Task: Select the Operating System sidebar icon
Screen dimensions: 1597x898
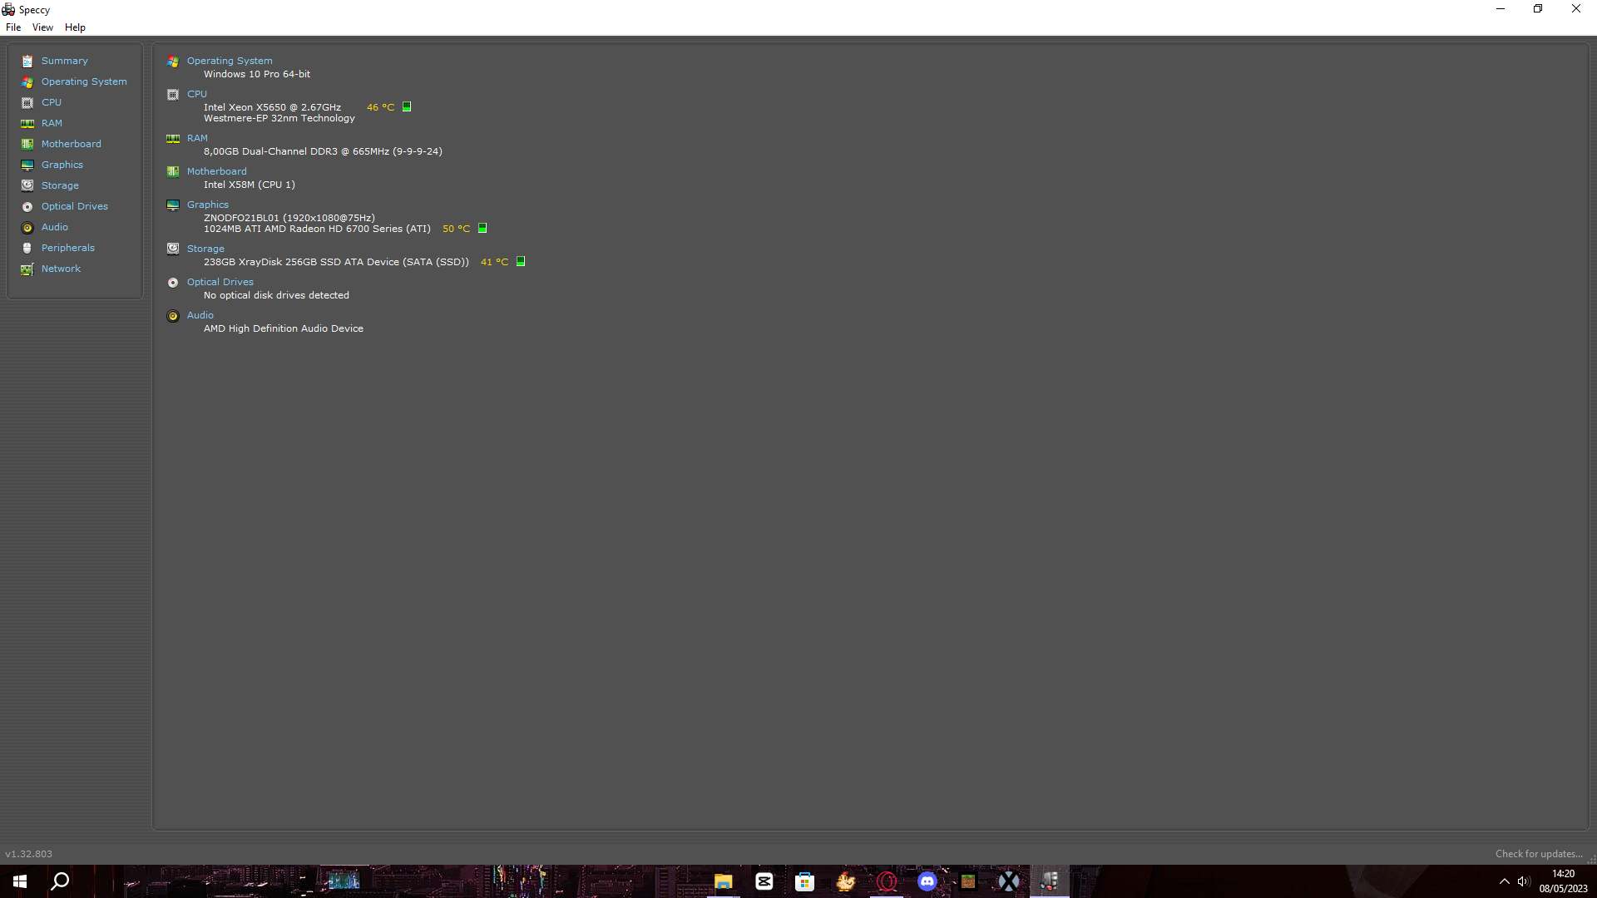Action: coord(27,82)
